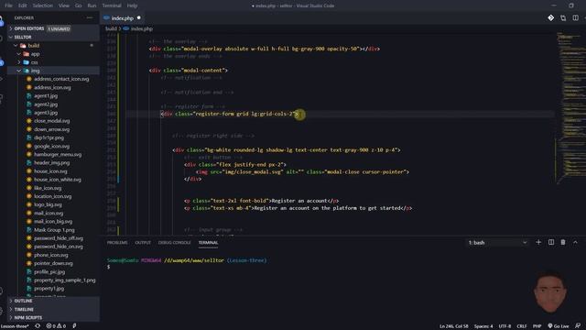
Task: Open the password_hide_off.svg file
Action: point(59,238)
